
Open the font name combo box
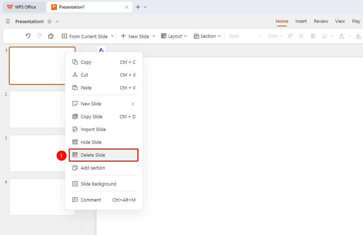pyautogui.click(x=246, y=36)
